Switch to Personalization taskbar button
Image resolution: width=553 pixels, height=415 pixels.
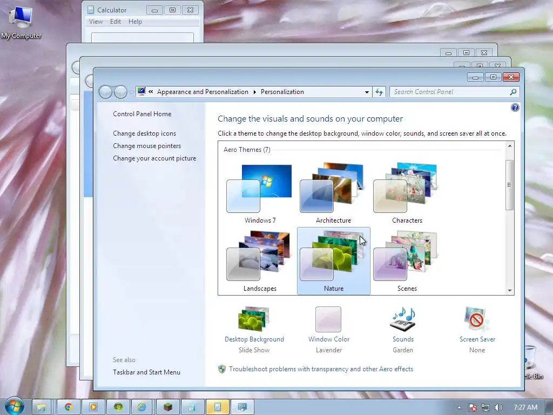[242, 407]
